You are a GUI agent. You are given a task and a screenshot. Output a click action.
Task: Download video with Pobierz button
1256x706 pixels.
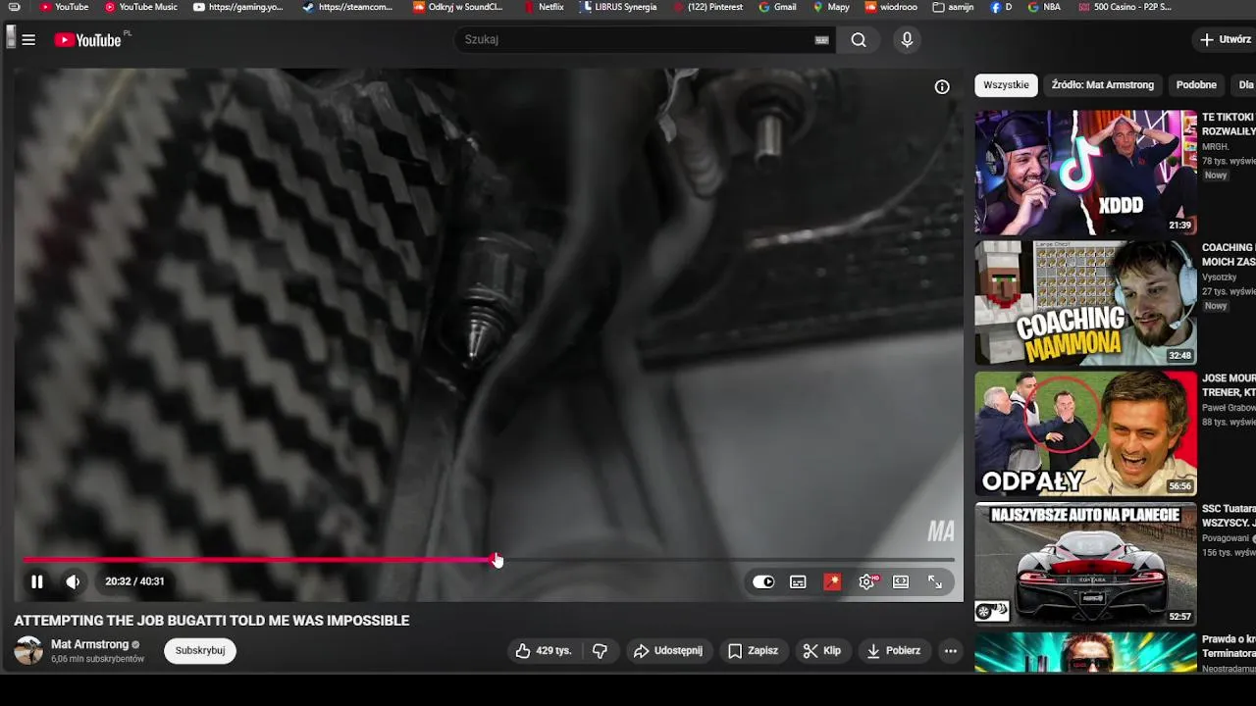894,650
